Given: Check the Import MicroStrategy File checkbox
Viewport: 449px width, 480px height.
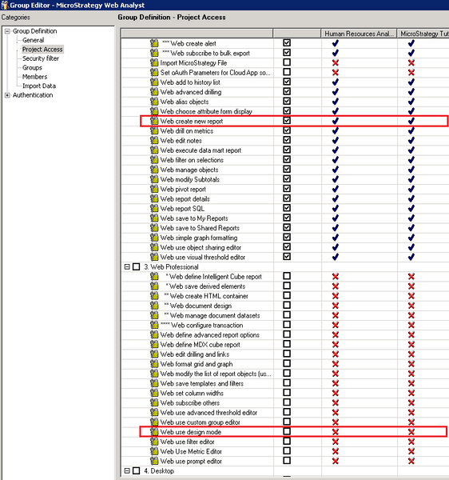Looking at the screenshot, I should tap(287, 62).
